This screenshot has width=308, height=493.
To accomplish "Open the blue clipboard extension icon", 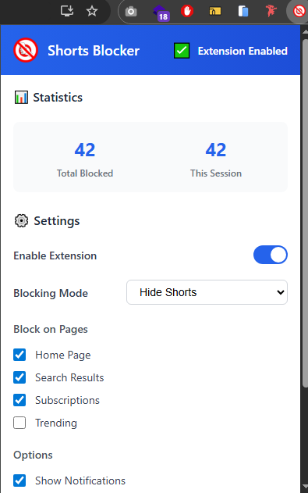I will click(243, 11).
